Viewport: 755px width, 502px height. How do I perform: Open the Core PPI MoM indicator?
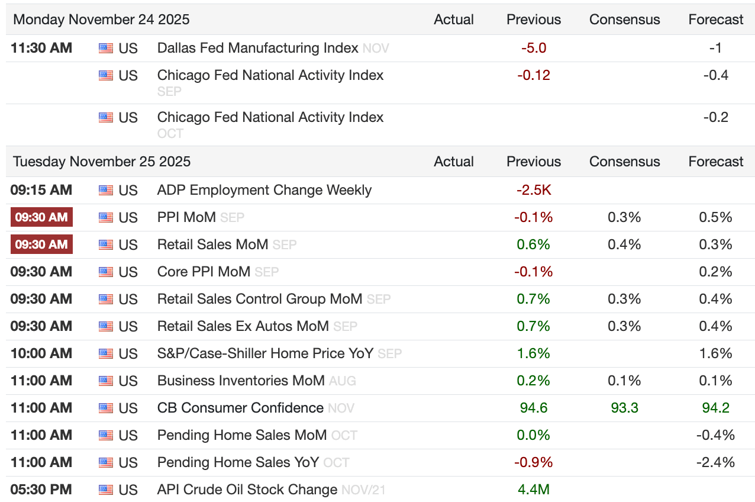coord(204,272)
